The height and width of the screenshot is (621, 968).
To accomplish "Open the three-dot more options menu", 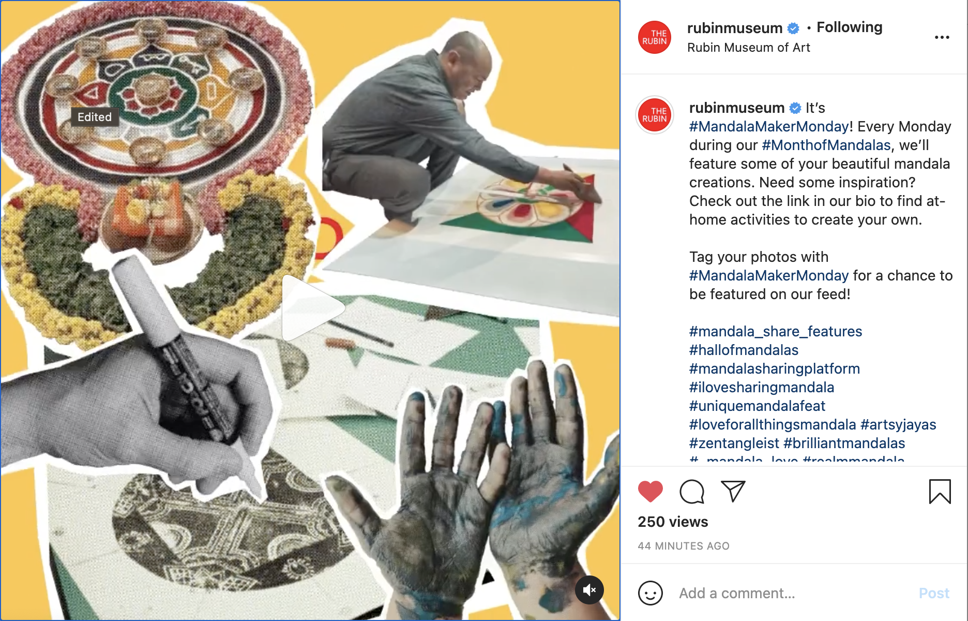I will click(942, 37).
